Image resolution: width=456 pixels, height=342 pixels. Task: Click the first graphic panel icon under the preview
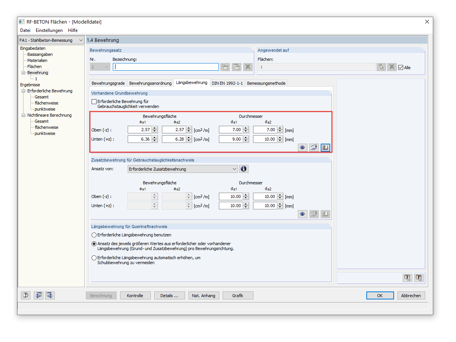pyautogui.click(x=407, y=278)
